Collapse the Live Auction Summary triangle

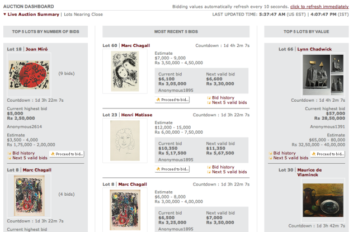(x=5, y=13)
